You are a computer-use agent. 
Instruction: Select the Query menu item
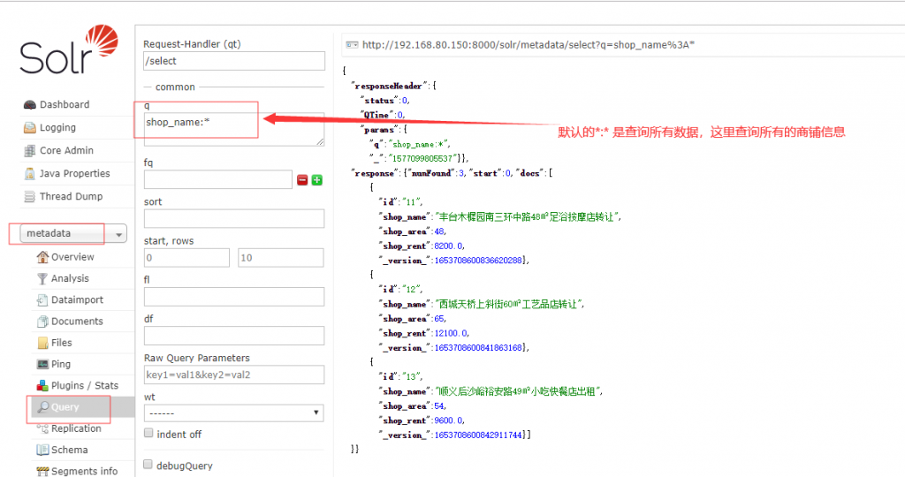(x=65, y=407)
